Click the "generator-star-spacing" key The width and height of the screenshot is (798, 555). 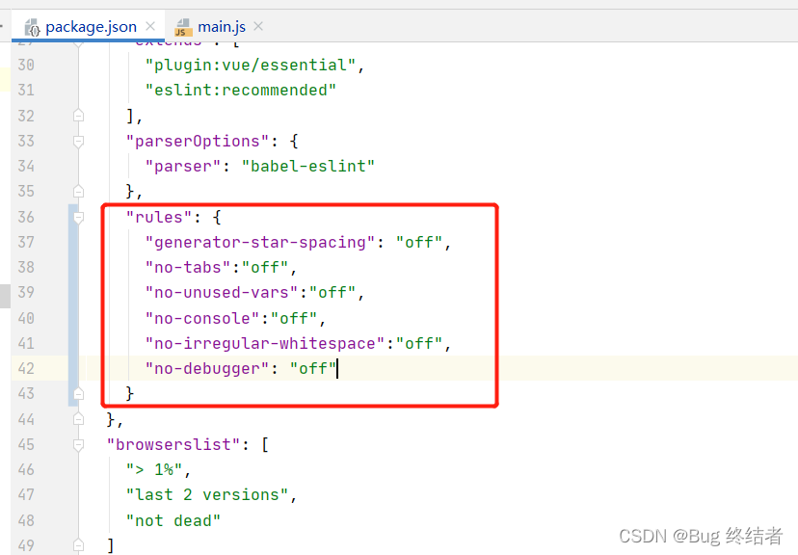coord(260,242)
